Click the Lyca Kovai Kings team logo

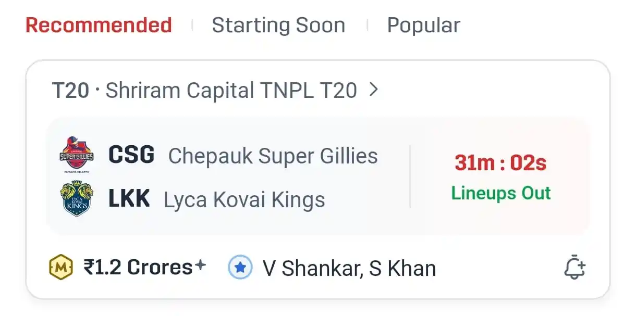point(76,198)
